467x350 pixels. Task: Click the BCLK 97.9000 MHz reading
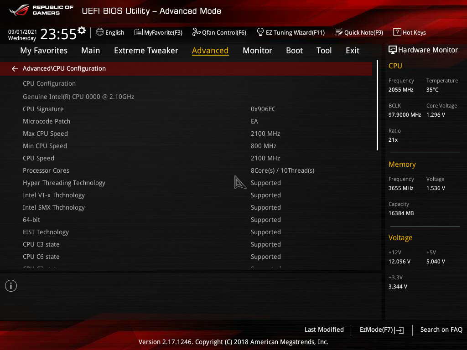pos(405,114)
